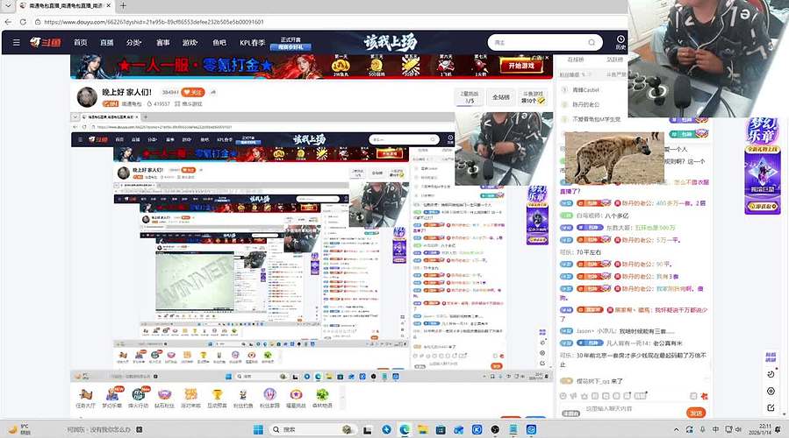Viewport: 789px width, 438px height.
Task: Open Microsoft Edge from the taskbar
Action: (x=405, y=429)
